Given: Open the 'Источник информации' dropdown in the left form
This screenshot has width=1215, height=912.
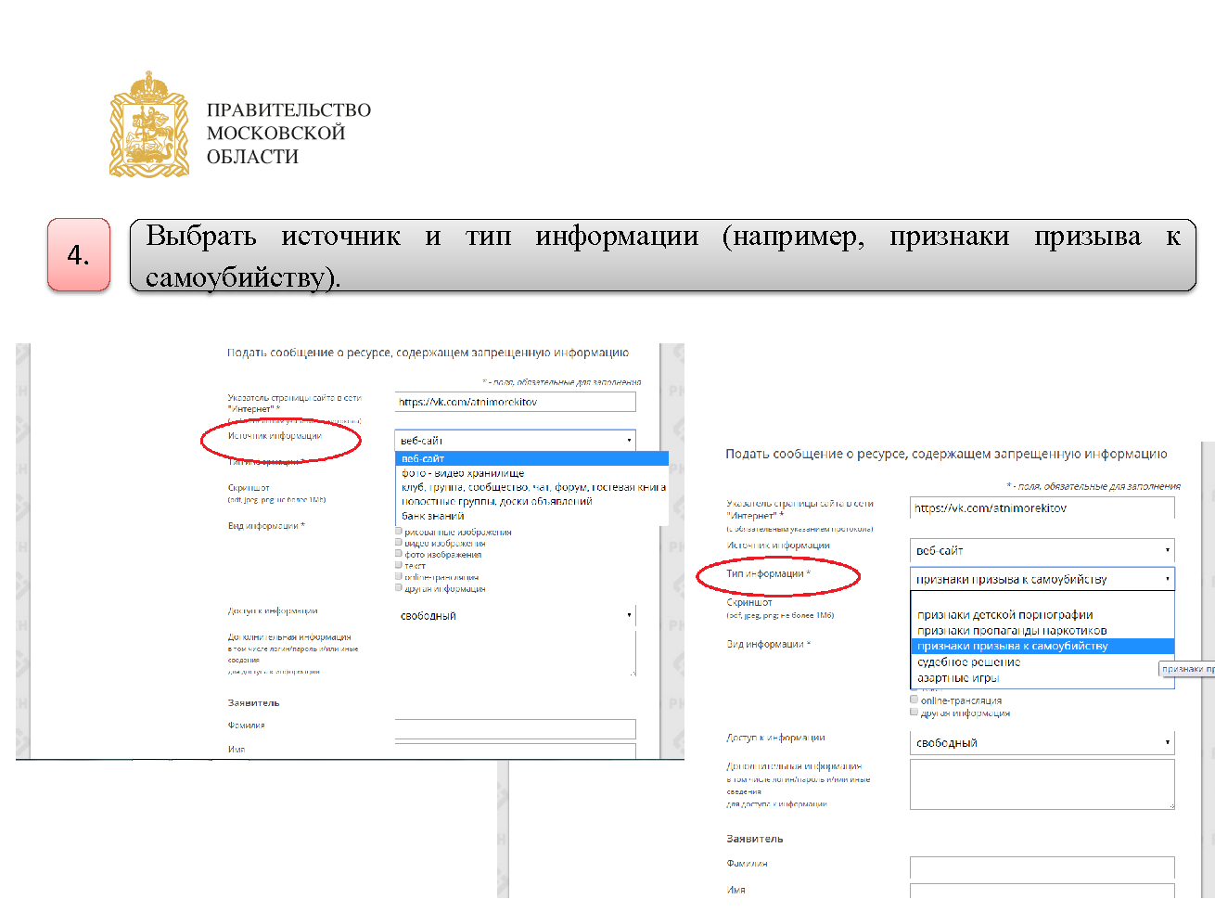Looking at the screenshot, I should [515, 440].
